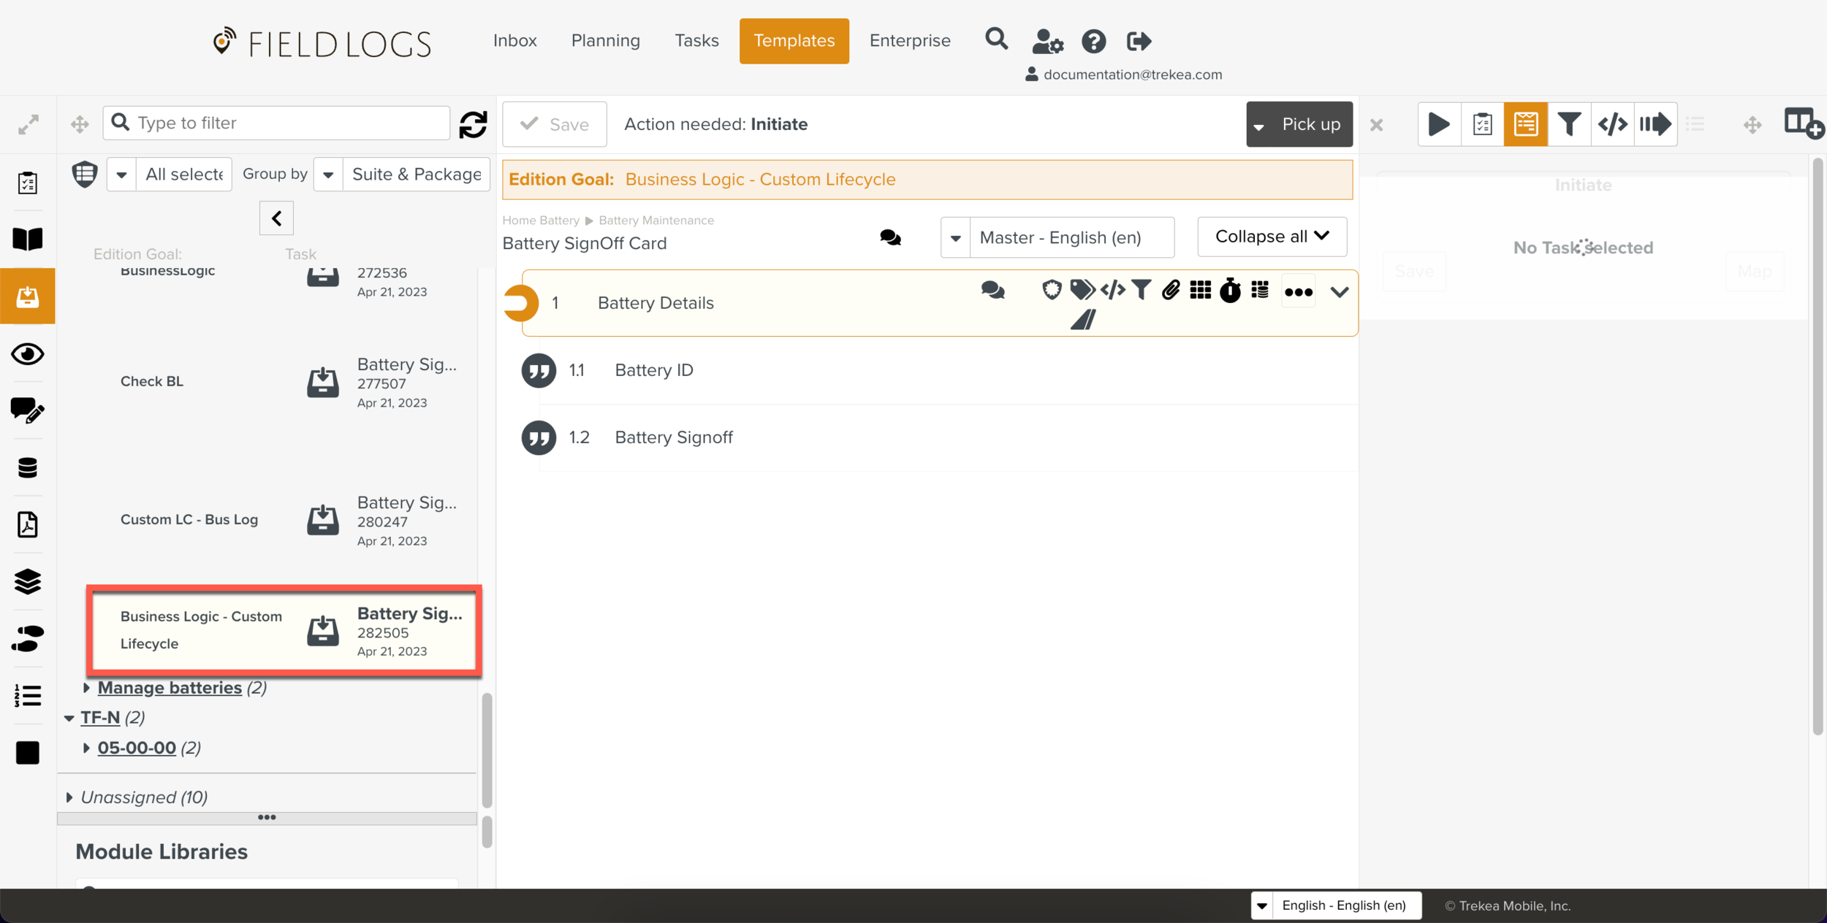Click the PDF document icon in the sidebar
Screen dimensions: 1827x923
point(28,524)
